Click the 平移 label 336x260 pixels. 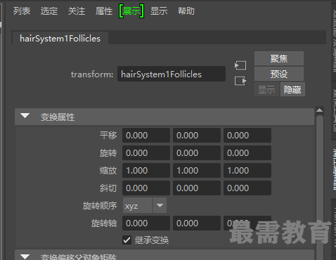click(x=108, y=136)
